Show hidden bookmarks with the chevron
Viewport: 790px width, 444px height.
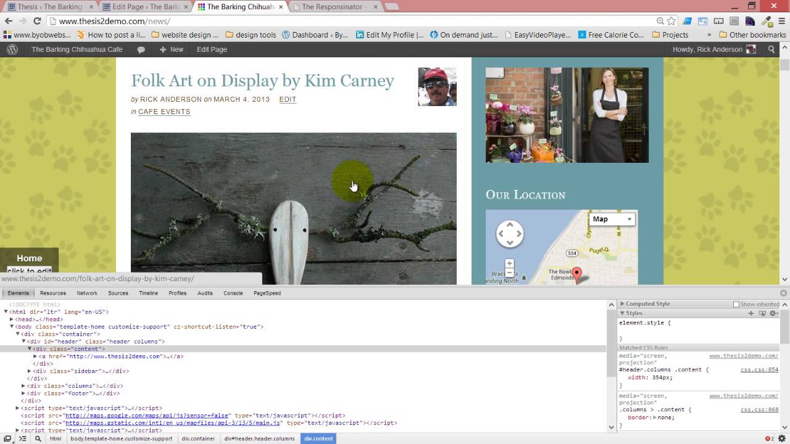point(709,35)
